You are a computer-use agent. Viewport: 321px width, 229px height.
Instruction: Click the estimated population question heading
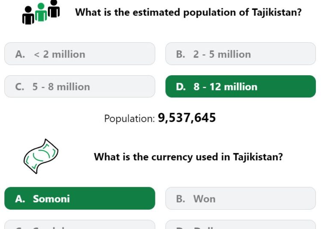[188, 12]
